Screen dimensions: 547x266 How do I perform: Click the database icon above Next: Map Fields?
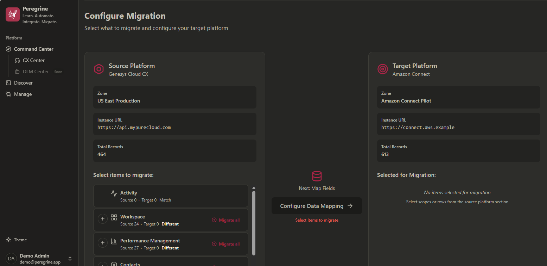317,176
